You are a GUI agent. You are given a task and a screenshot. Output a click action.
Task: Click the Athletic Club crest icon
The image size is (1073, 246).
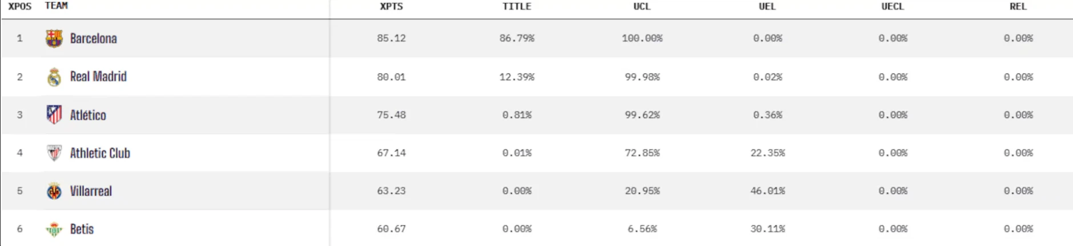[x=54, y=153]
